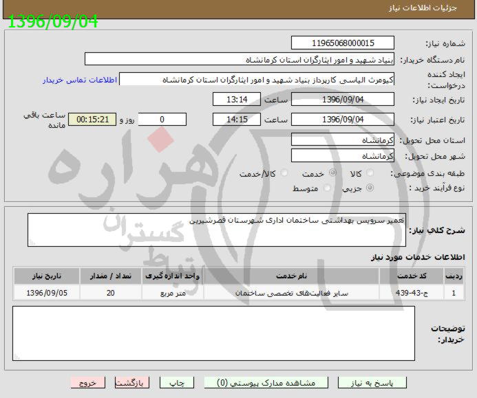Select the 'متوسط' purchase type radio
The image size is (477, 398).
tap(328, 188)
